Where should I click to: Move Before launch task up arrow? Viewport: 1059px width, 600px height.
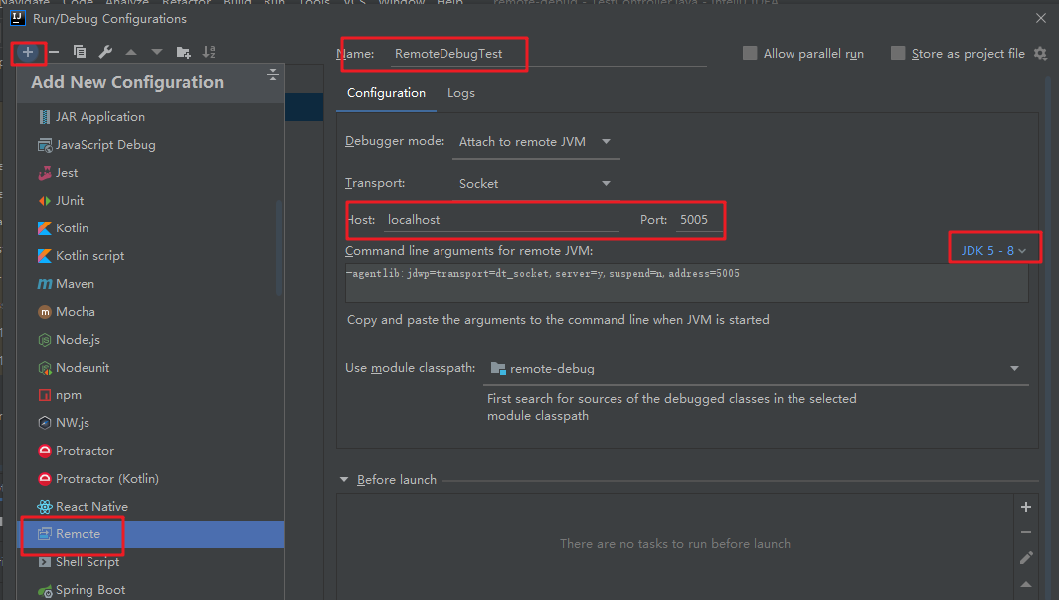coord(1026,584)
